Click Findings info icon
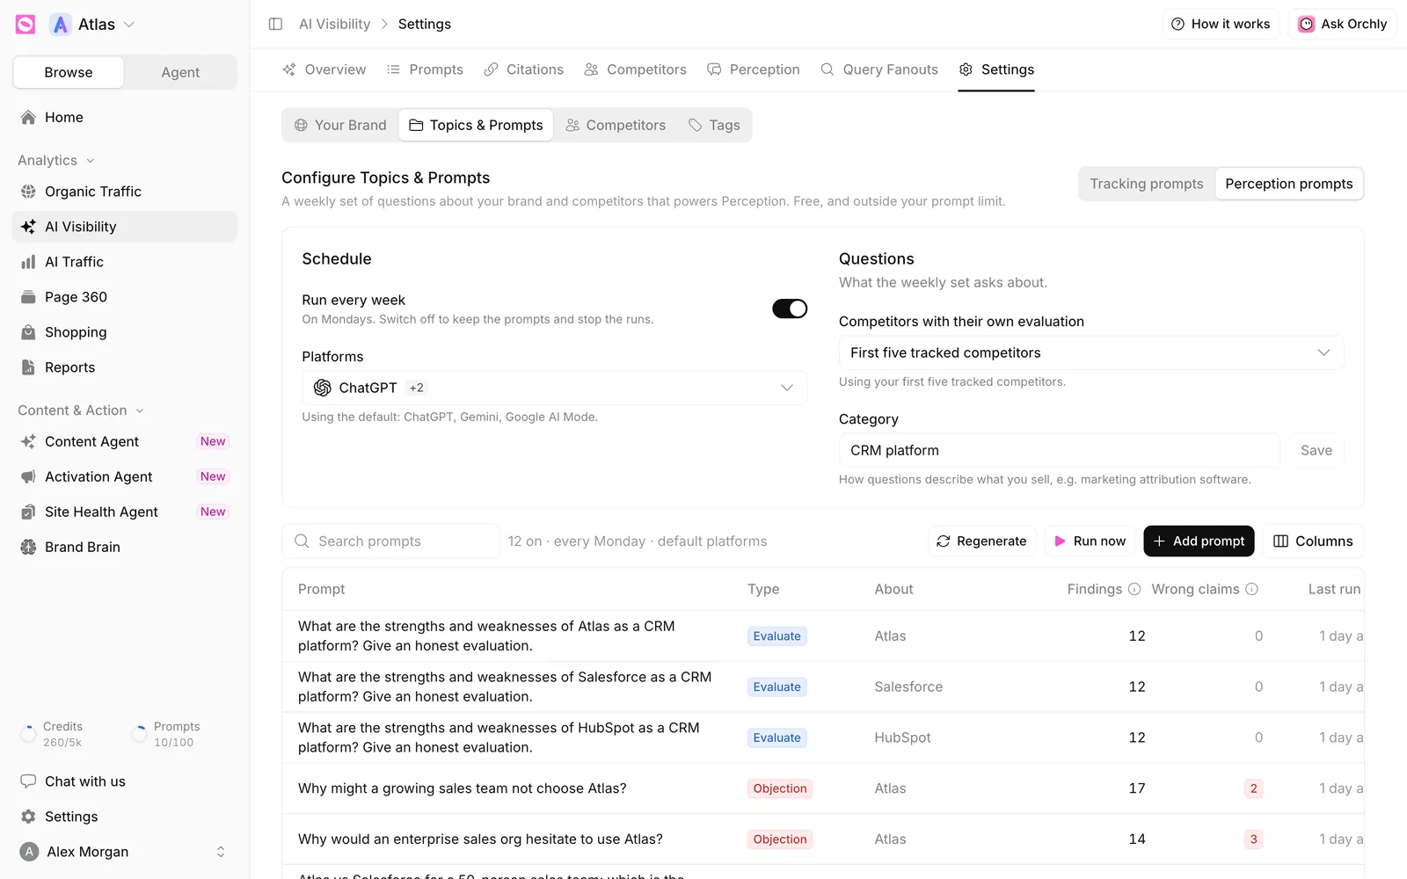 1134,589
